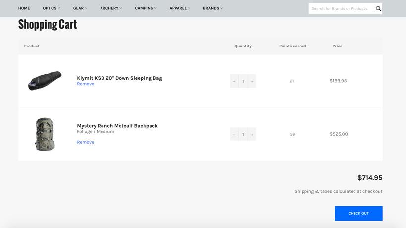Remove the Klymit KSB sleeping bag
The height and width of the screenshot is (228, 406).
(86, 84)
